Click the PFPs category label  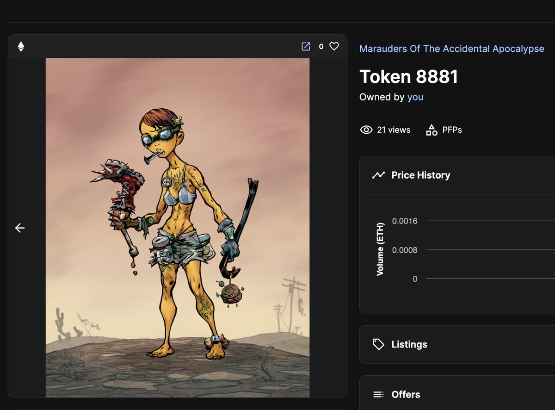click(x=452, y=130)
